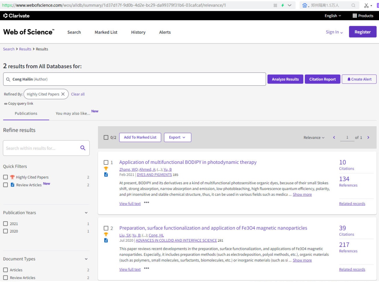The image size is (379, 282).
Task: Click the magnifier in Search within results
Action: click(x=83, y=148)
